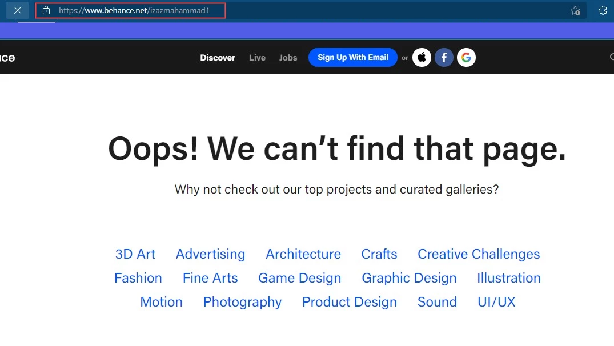Click the padlock site info icon
This screenshot has width=614, height=346.
pyautogui.click(x=46, y=11)
